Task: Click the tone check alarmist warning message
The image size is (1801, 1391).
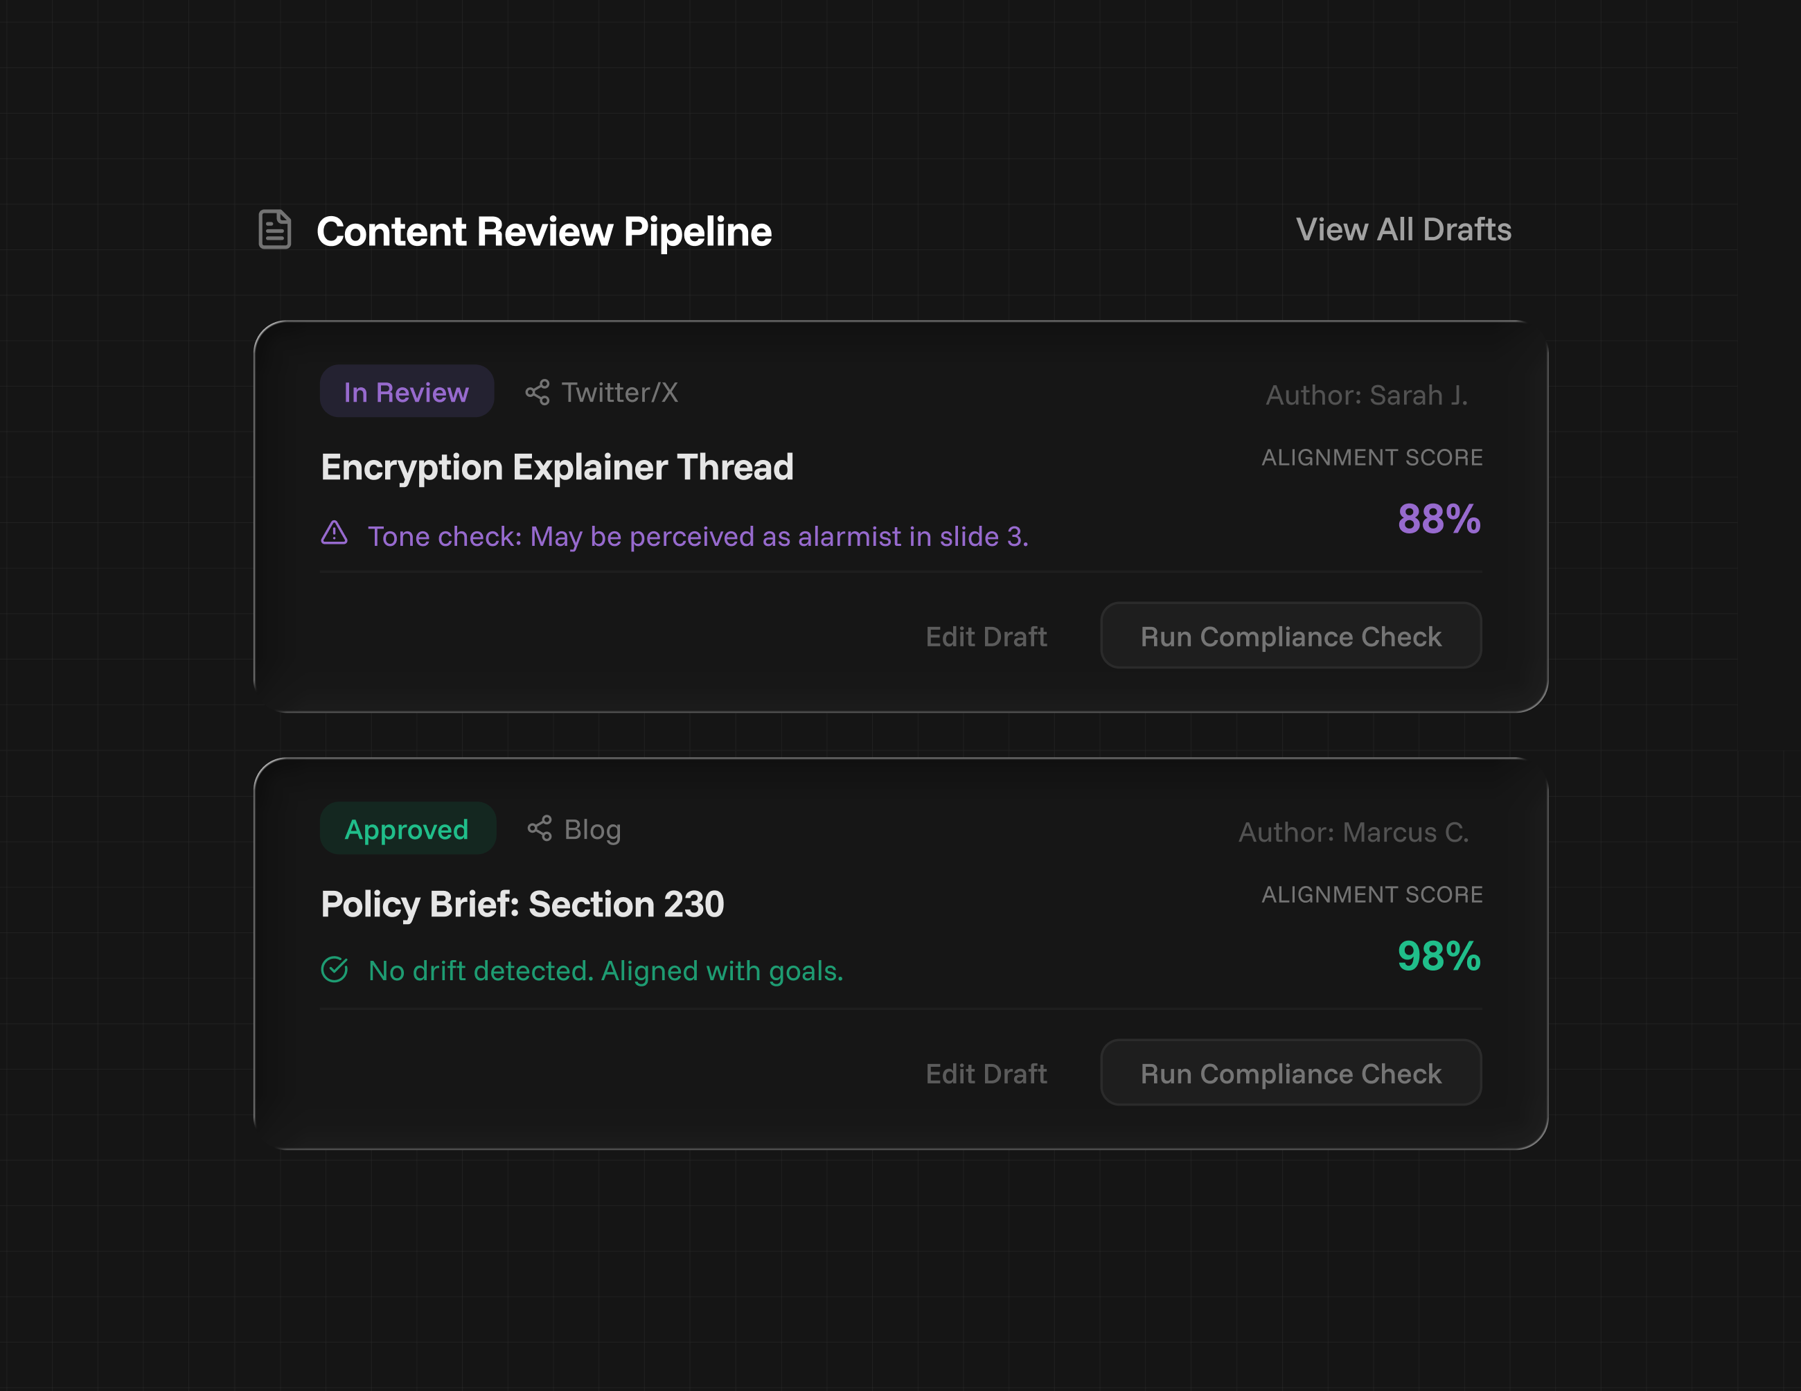Action: pos(698,537)
